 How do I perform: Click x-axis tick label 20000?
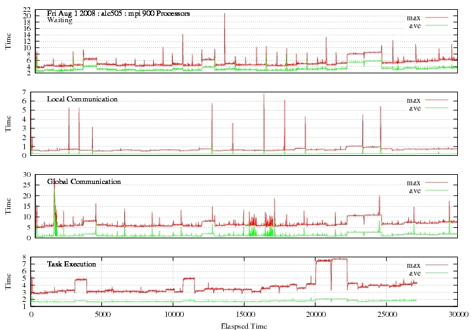pos(315,314)
